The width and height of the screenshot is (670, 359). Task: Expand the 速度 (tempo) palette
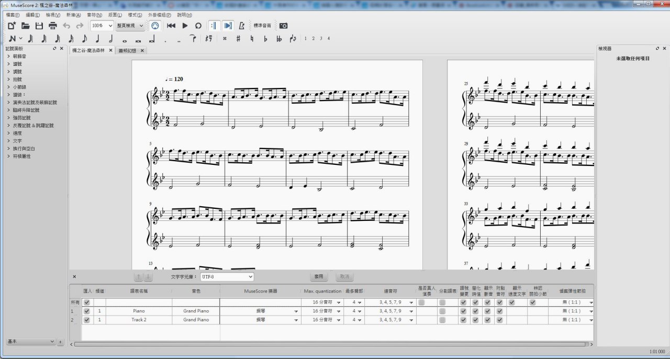[x=18, y=133]
